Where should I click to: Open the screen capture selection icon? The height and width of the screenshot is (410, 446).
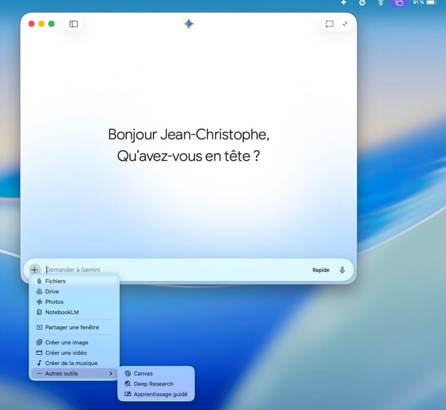330,24
